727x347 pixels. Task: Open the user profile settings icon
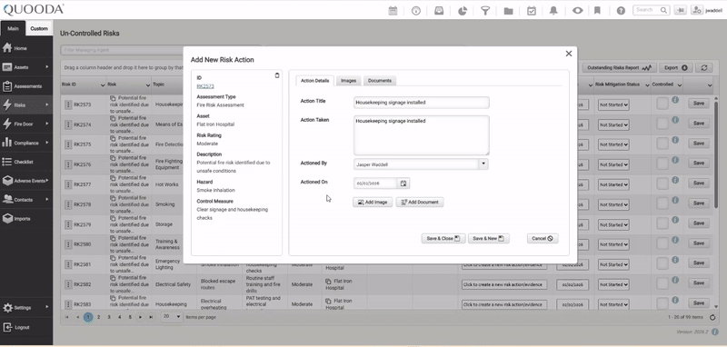[697, 10]
